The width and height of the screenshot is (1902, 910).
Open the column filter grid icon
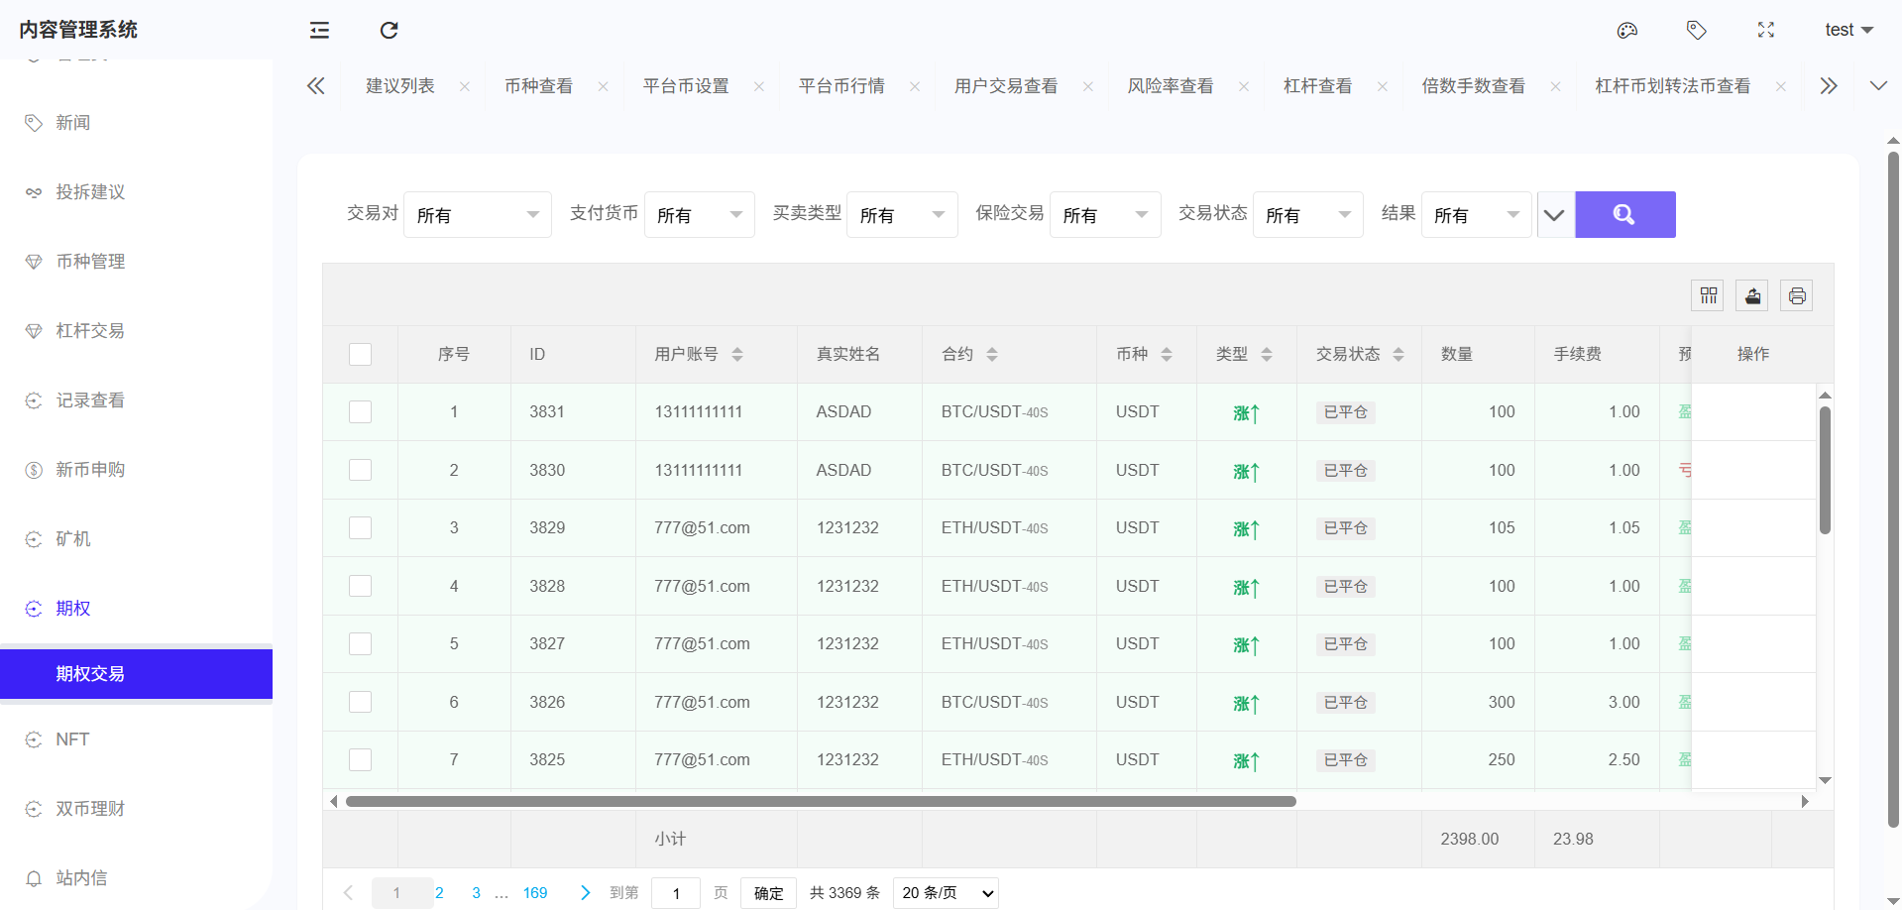click(x=1708, y=295)
